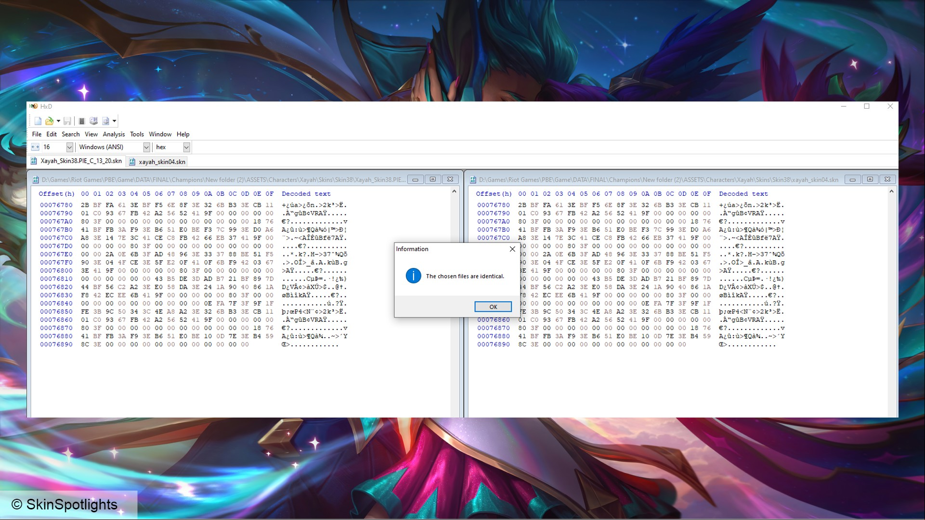
Task: Click the bytes-per-row width icon
Action: click(x=35, y=147)
